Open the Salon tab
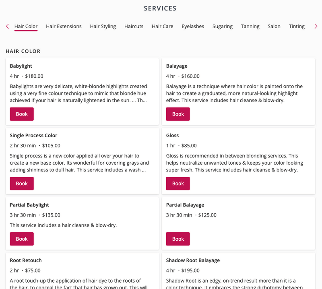Viewport: 322px width, 289px height. pos(274,27)
